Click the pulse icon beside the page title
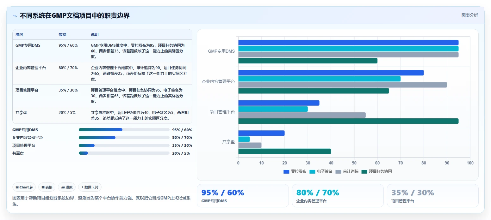The width and height of the screenshot is (491, 220). (x=15, y=16)
